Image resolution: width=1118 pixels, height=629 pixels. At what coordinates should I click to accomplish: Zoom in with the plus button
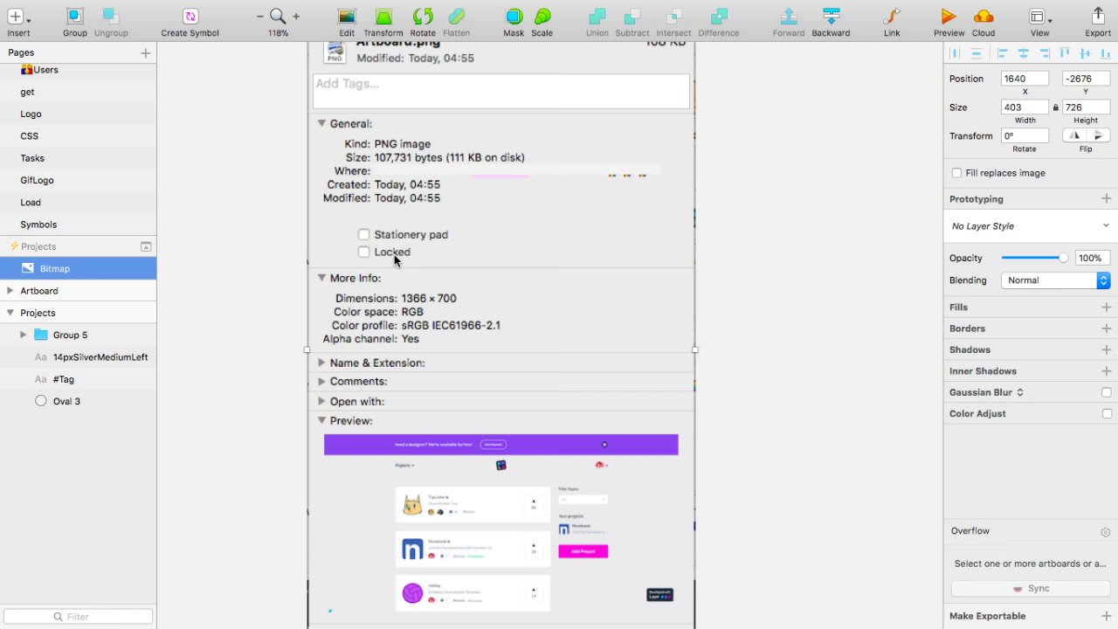click(296, 17)
